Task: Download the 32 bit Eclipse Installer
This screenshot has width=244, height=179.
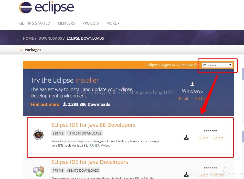Action: click(183, 98)
